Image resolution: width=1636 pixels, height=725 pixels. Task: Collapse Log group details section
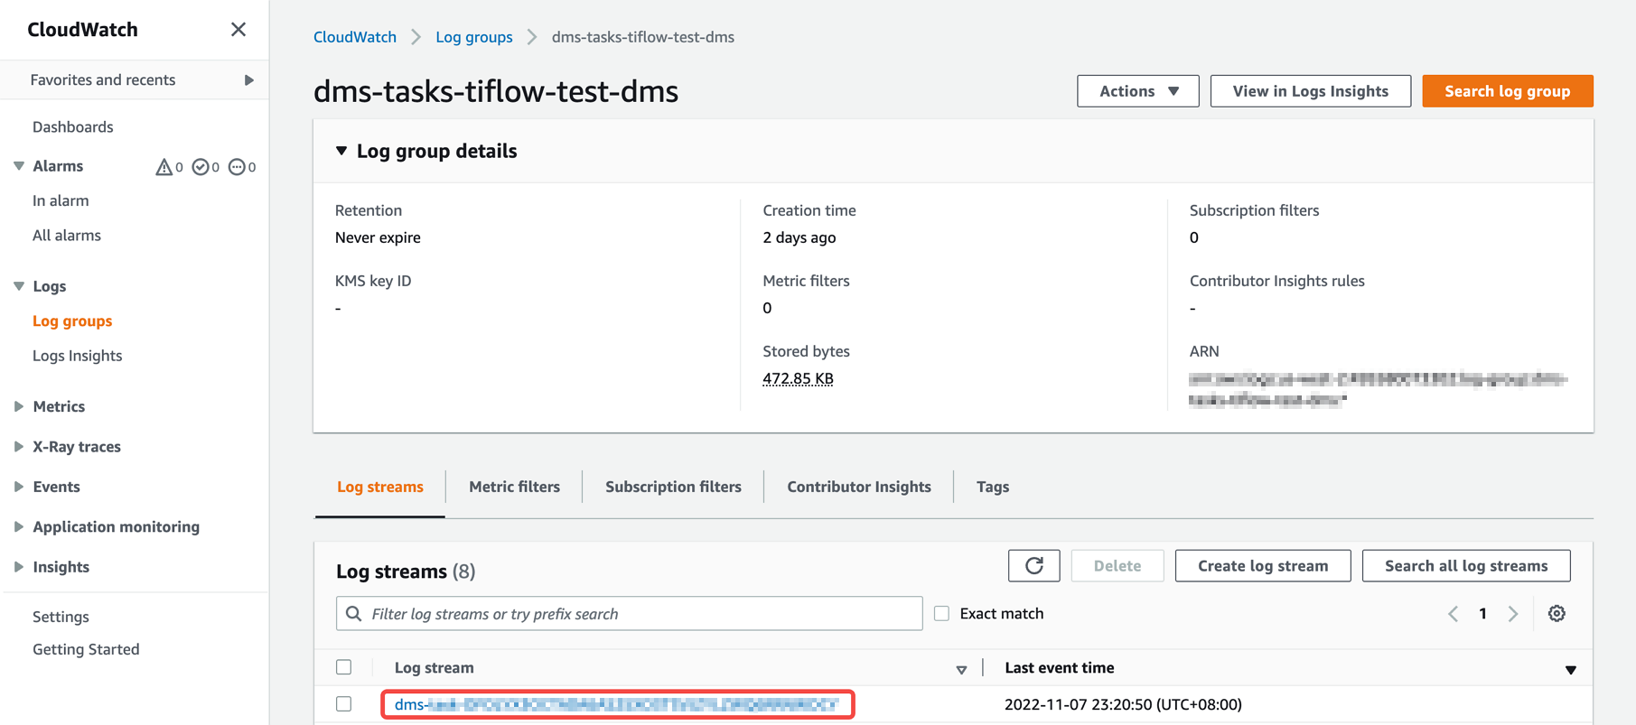(341, 151)
